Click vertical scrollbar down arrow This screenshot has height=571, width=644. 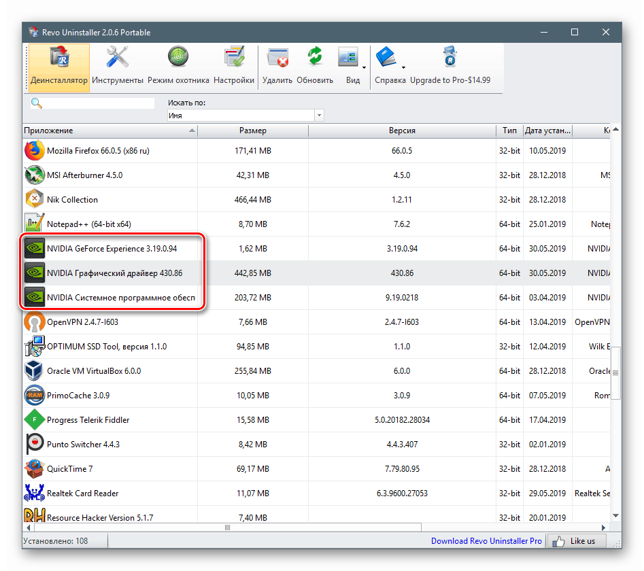(x=615, y=515)
